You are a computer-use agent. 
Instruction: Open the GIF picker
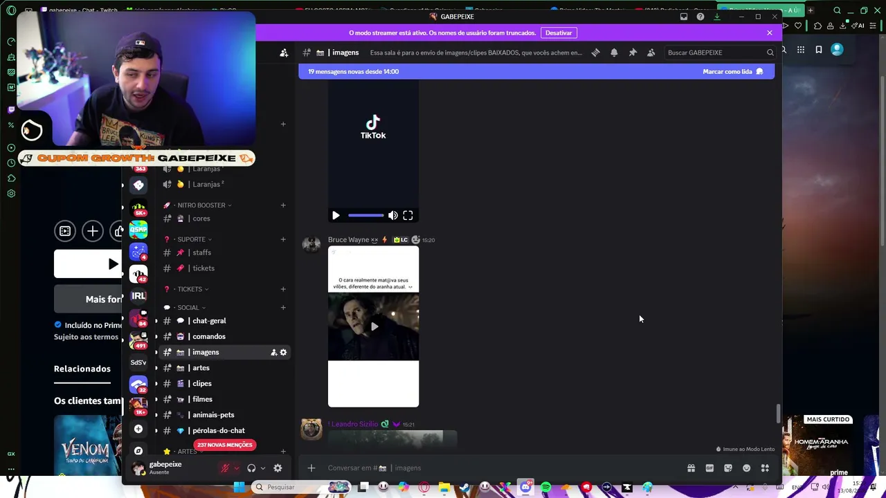pos(709,468)
